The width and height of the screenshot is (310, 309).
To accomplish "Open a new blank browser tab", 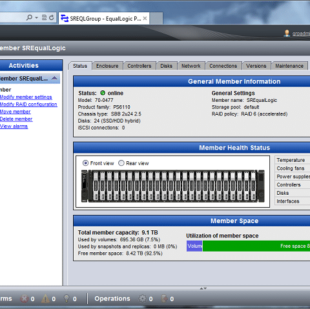I will click(156, 19).
